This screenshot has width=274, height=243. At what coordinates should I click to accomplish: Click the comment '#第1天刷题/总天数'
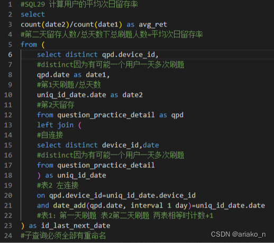(69, 85)
